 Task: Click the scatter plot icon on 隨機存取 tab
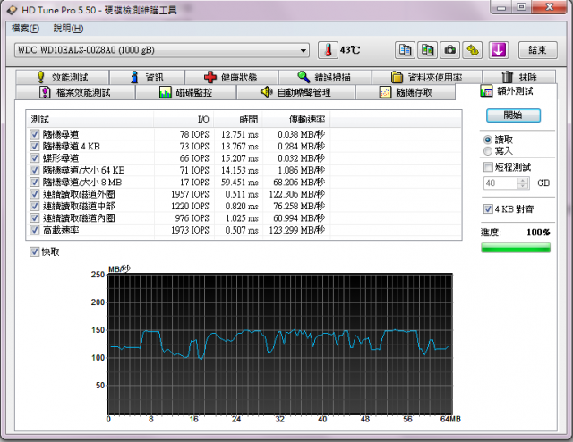[385, 92]
